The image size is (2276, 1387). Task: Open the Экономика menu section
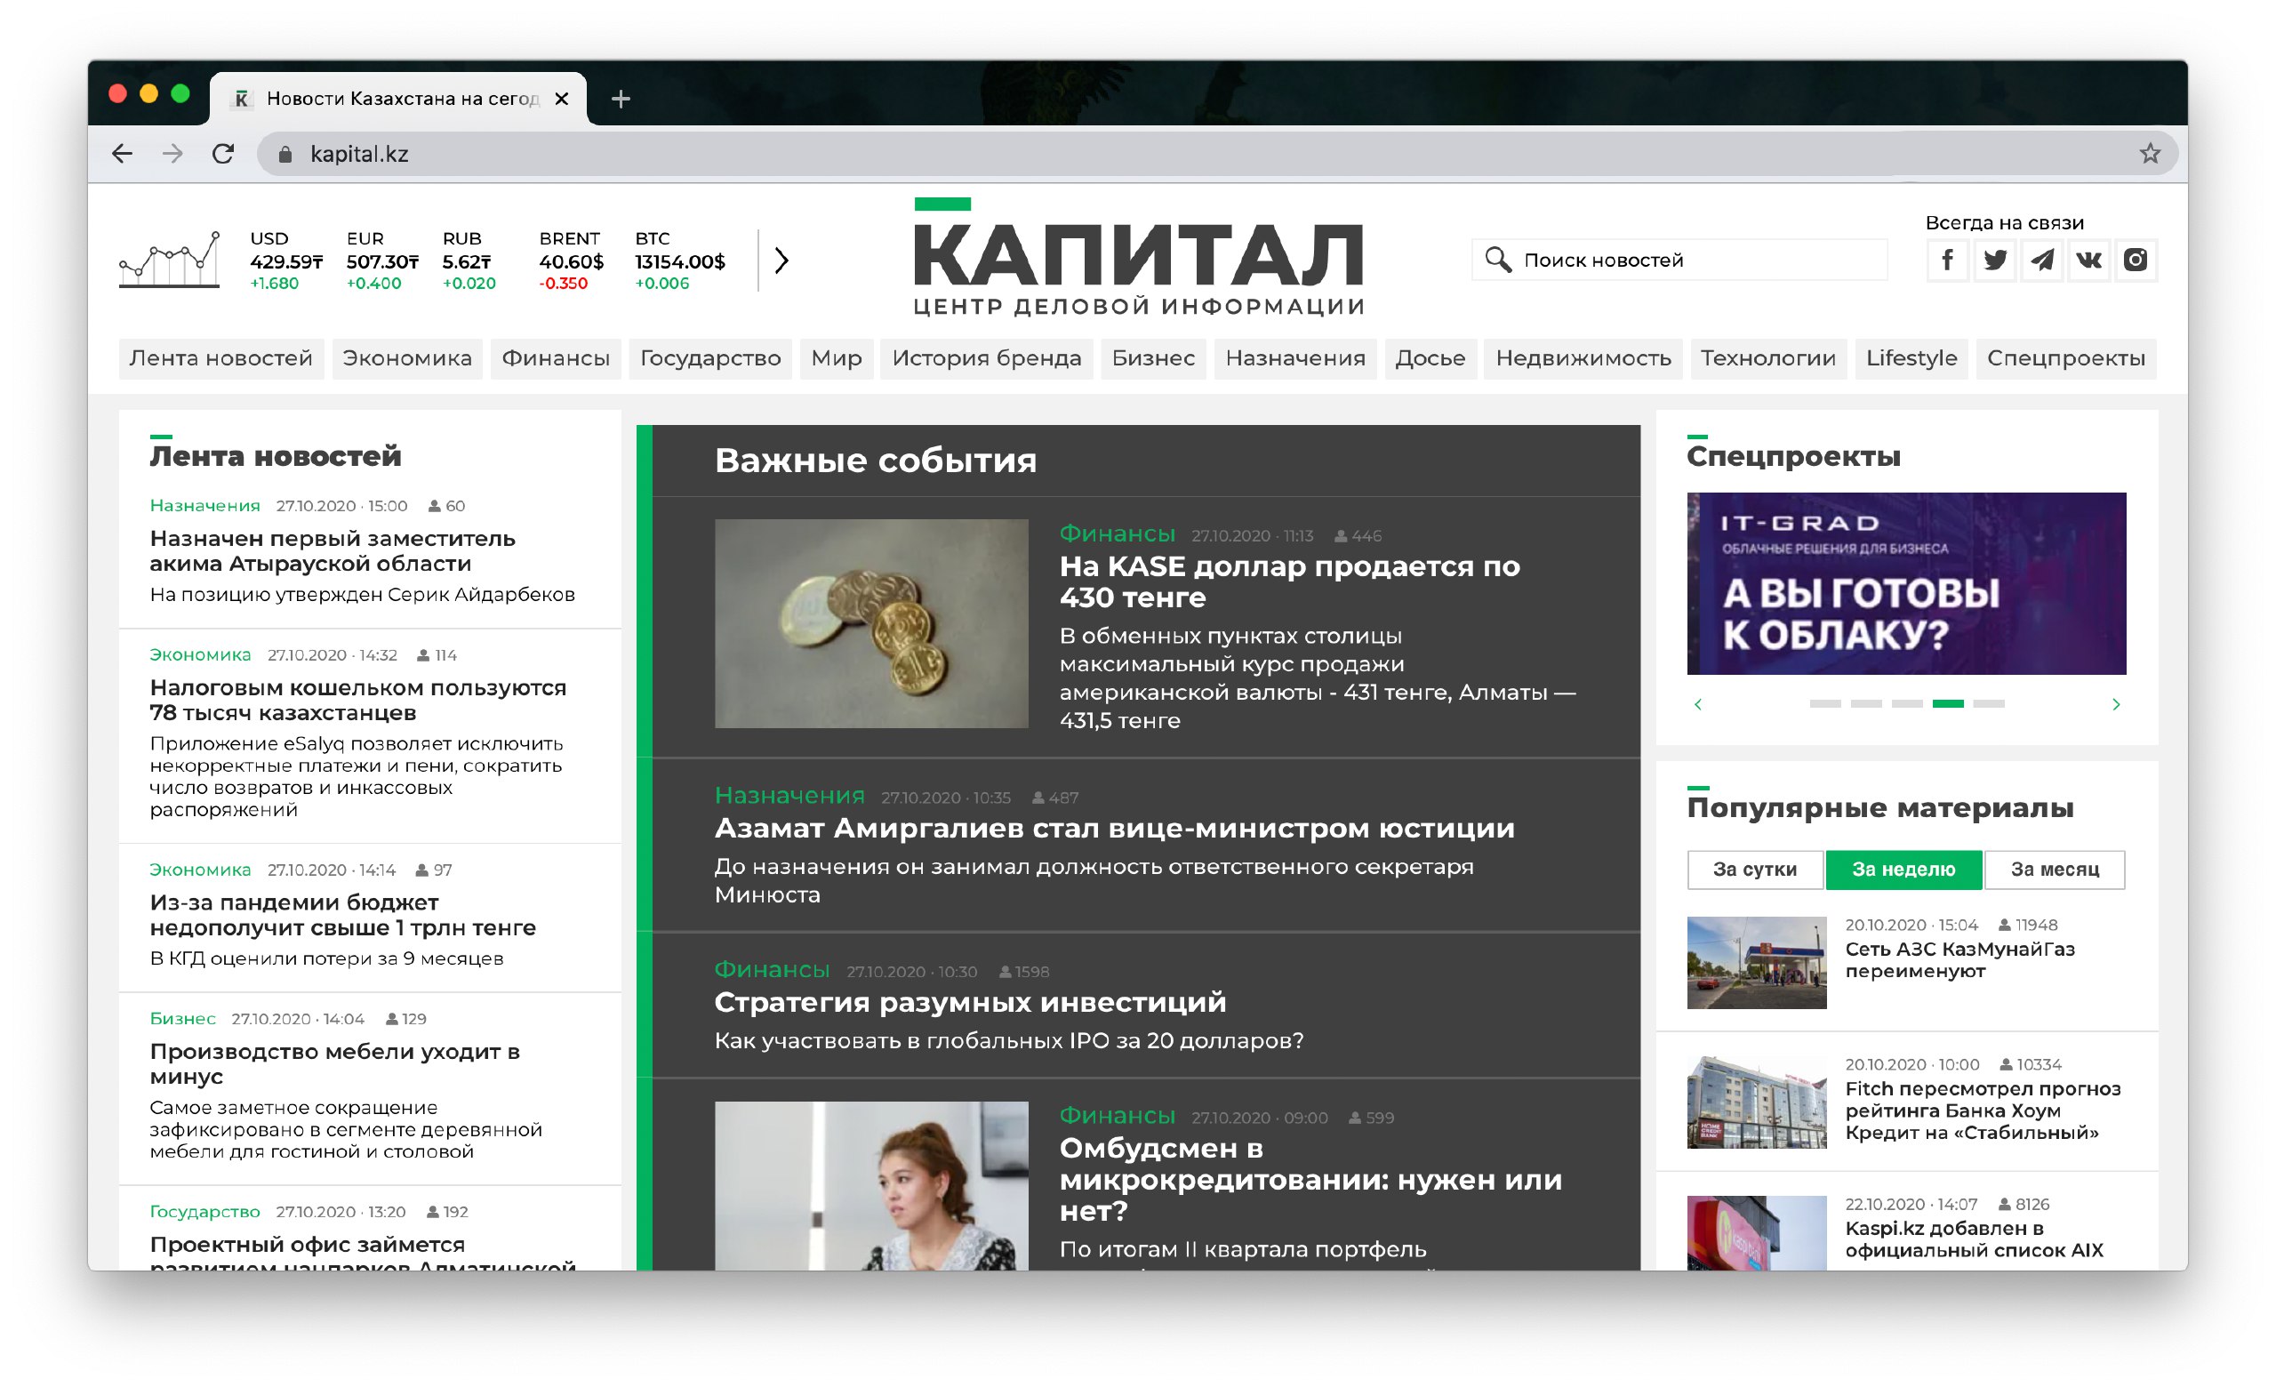point(406,358)
